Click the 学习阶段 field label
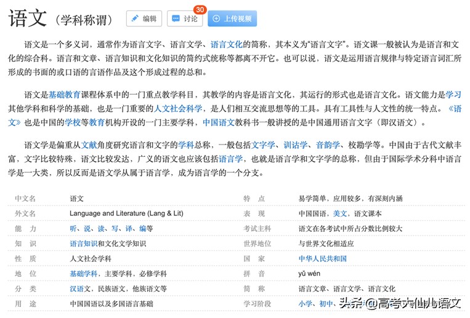Image resolution: width=470 pixels, height=318 pixels. (257, 304)
